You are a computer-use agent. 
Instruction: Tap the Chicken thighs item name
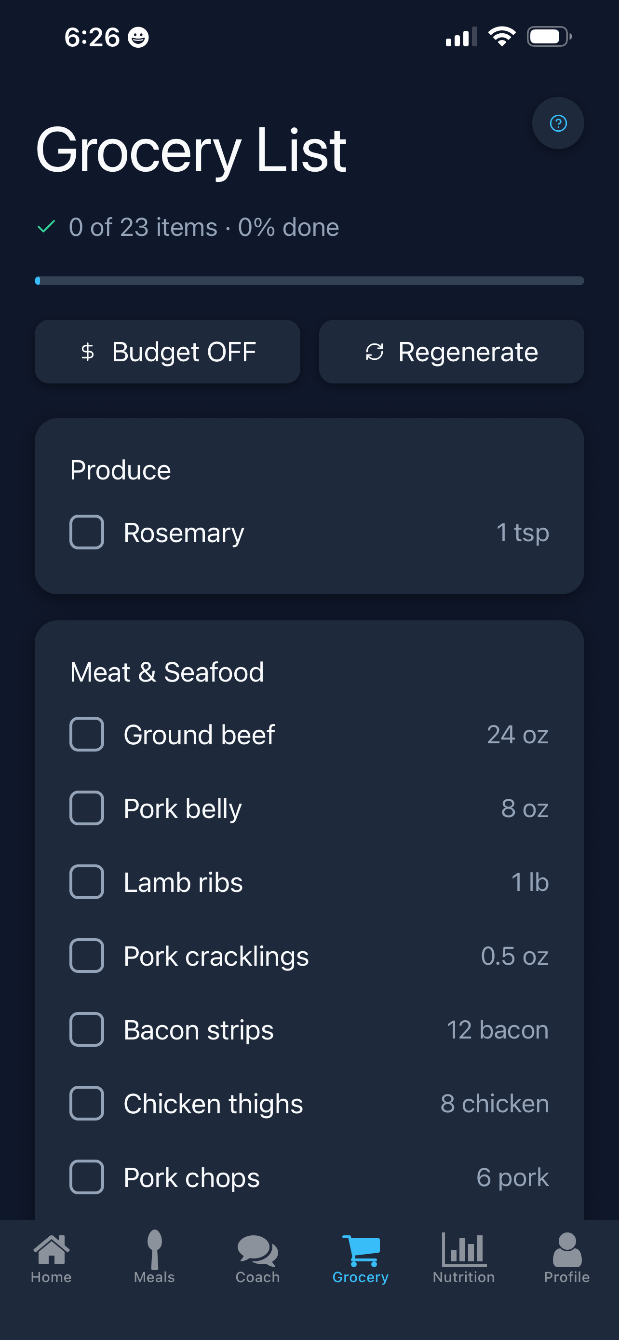tap(213, 1104)
